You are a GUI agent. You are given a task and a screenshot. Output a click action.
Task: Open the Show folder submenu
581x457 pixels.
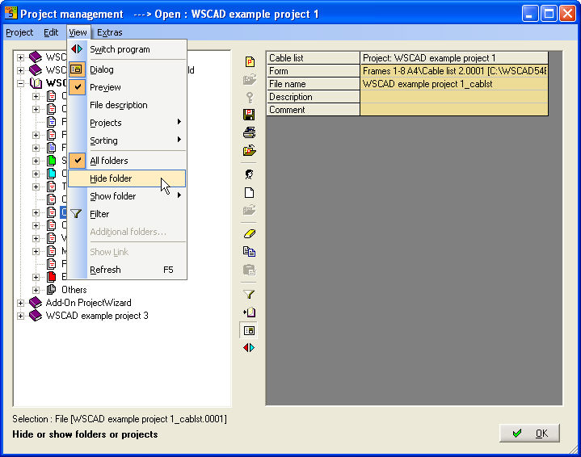[127, 196]
